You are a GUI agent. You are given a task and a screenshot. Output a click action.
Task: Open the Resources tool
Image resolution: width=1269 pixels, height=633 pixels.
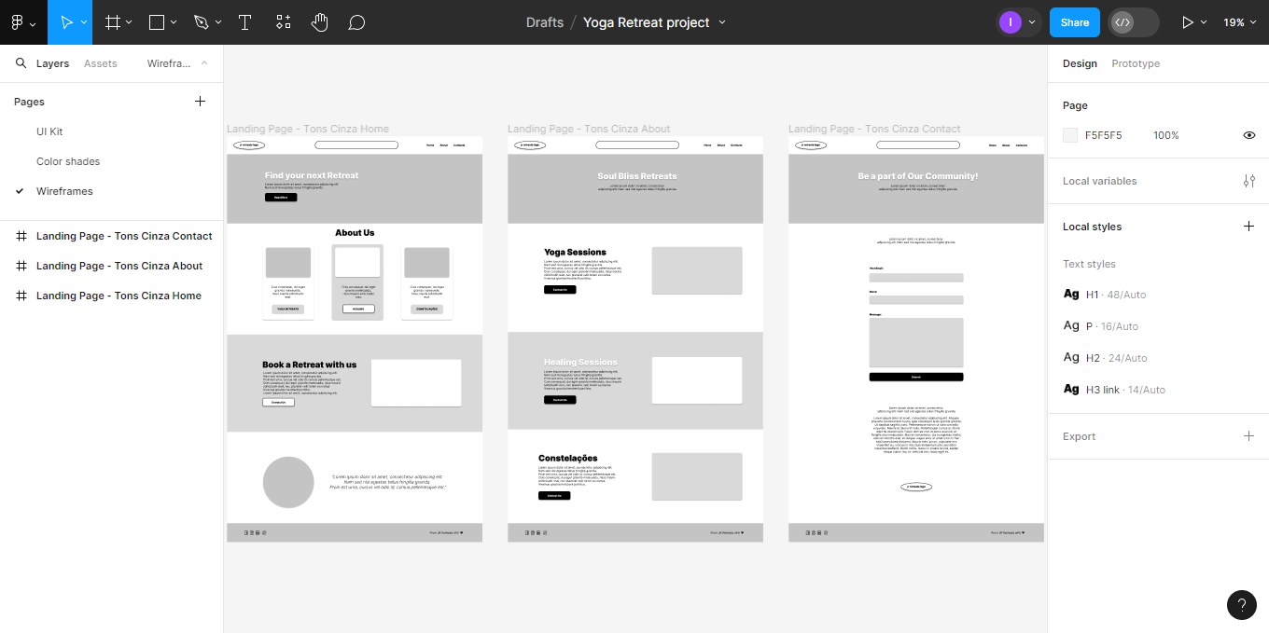coord(284,22)
